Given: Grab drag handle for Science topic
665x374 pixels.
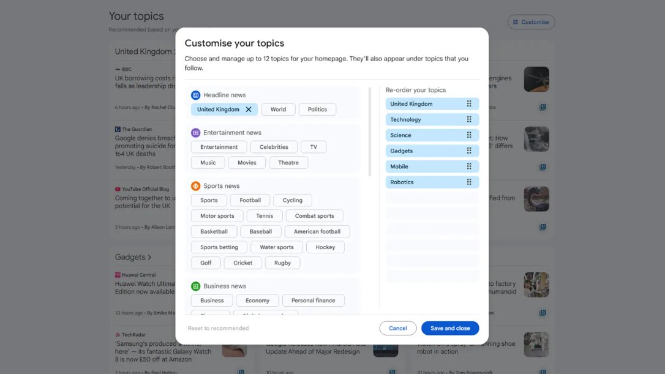Looking at the screenshot, I should pyautogui.click(x=469, y=135).
